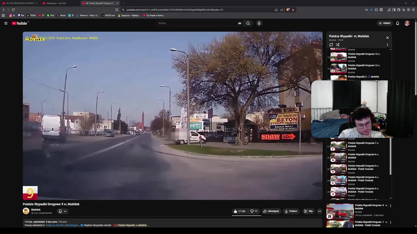
Task: Open the IG bookmark
Action: click(12, 15)
